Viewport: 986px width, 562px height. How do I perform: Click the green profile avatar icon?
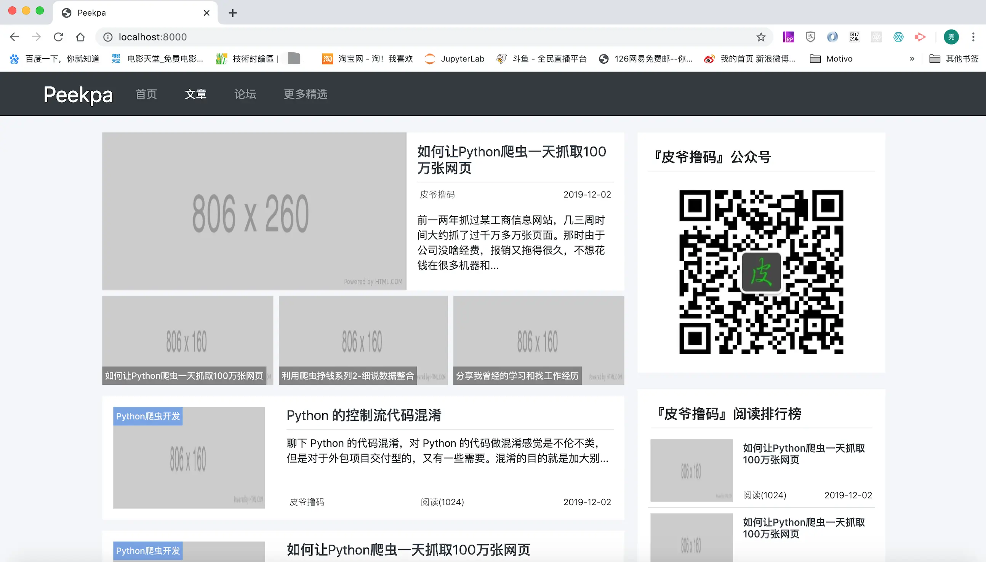(x=951, y=37)
